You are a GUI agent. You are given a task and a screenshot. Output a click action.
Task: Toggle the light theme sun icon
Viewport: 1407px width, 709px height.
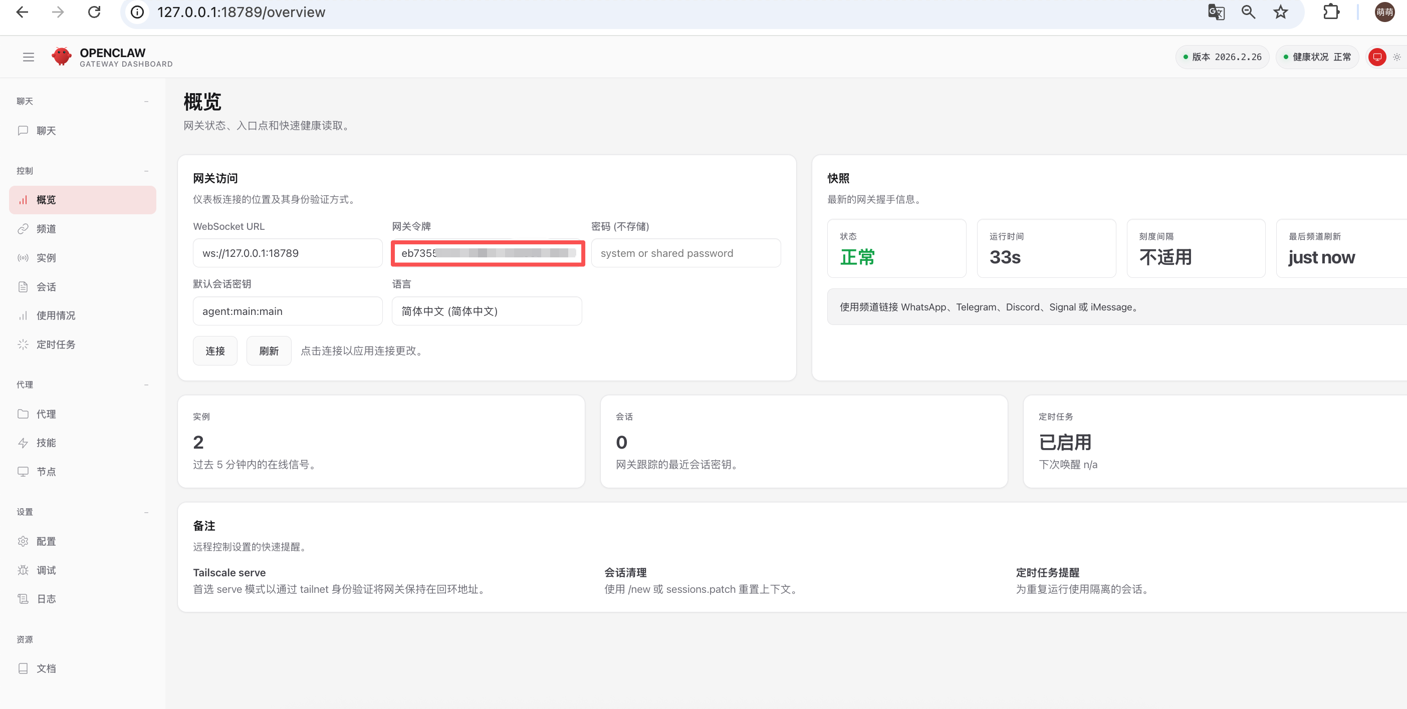point(1396,57)
